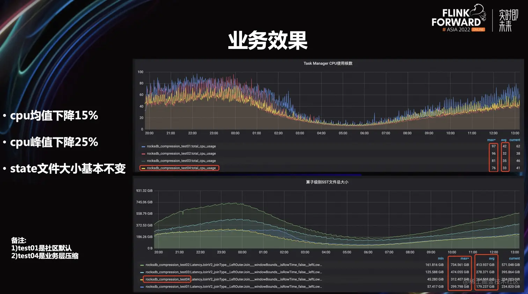Click the note 2)test04是业务层压缩

(x=45, y=256)
